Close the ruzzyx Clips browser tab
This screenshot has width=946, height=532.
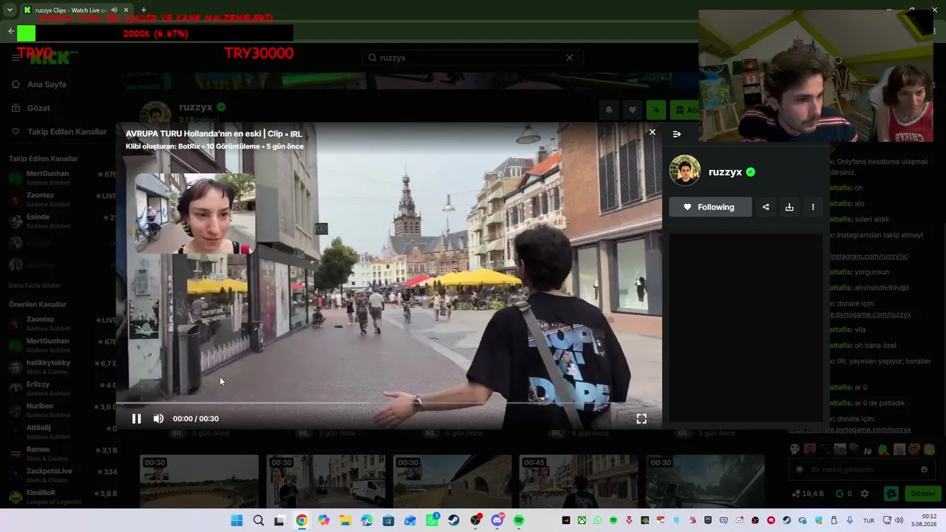tap(126, 10)
